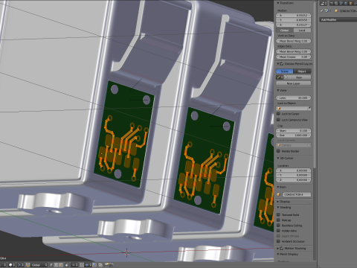
Task: Open the proportional editing menu
Action: (x=74, y=265)
